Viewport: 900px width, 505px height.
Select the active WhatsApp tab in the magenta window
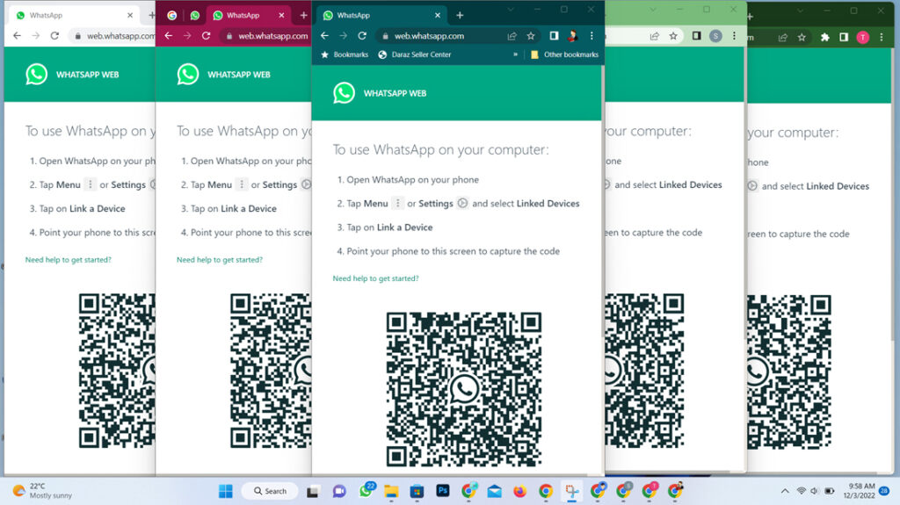[248, 16]
